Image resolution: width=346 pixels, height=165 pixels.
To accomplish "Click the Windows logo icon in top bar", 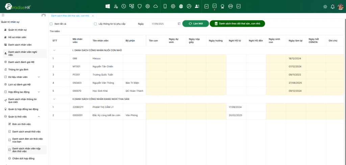I will (x=108, y=6).
